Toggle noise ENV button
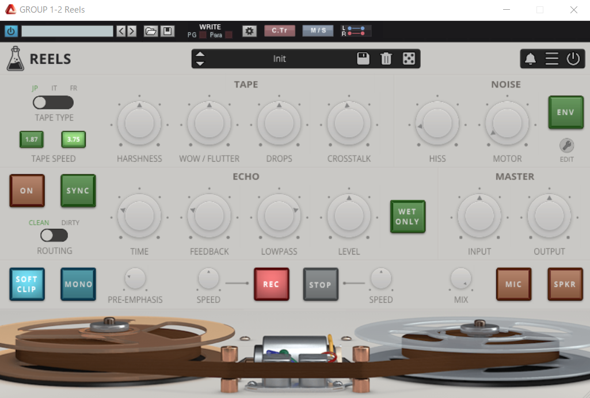 tap(566, 112)
